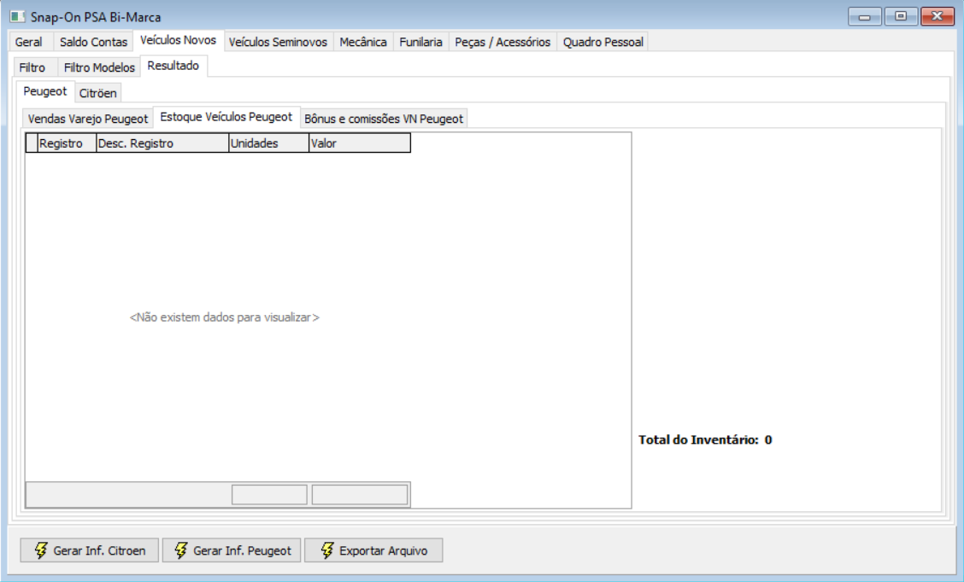964x582 pixels.
Task: Switch to Saldo Contas tab
Action: coord(93,42)
